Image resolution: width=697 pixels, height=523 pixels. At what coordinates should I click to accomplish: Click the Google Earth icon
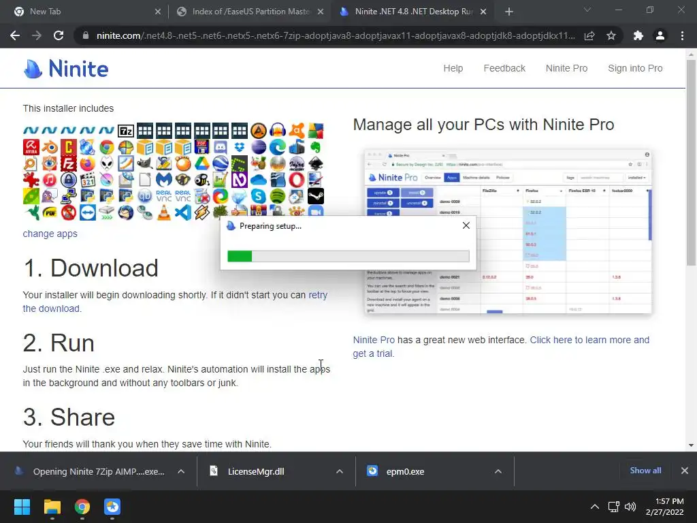click(221, 163)
